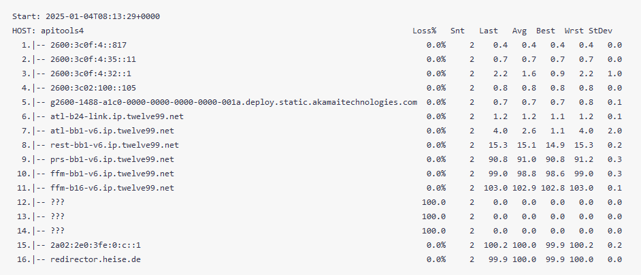Click ffm-bb1-v6.ip.twelve99.net hostname
The height and width of the screenshot is (275, 641).
tap(112, 174)
